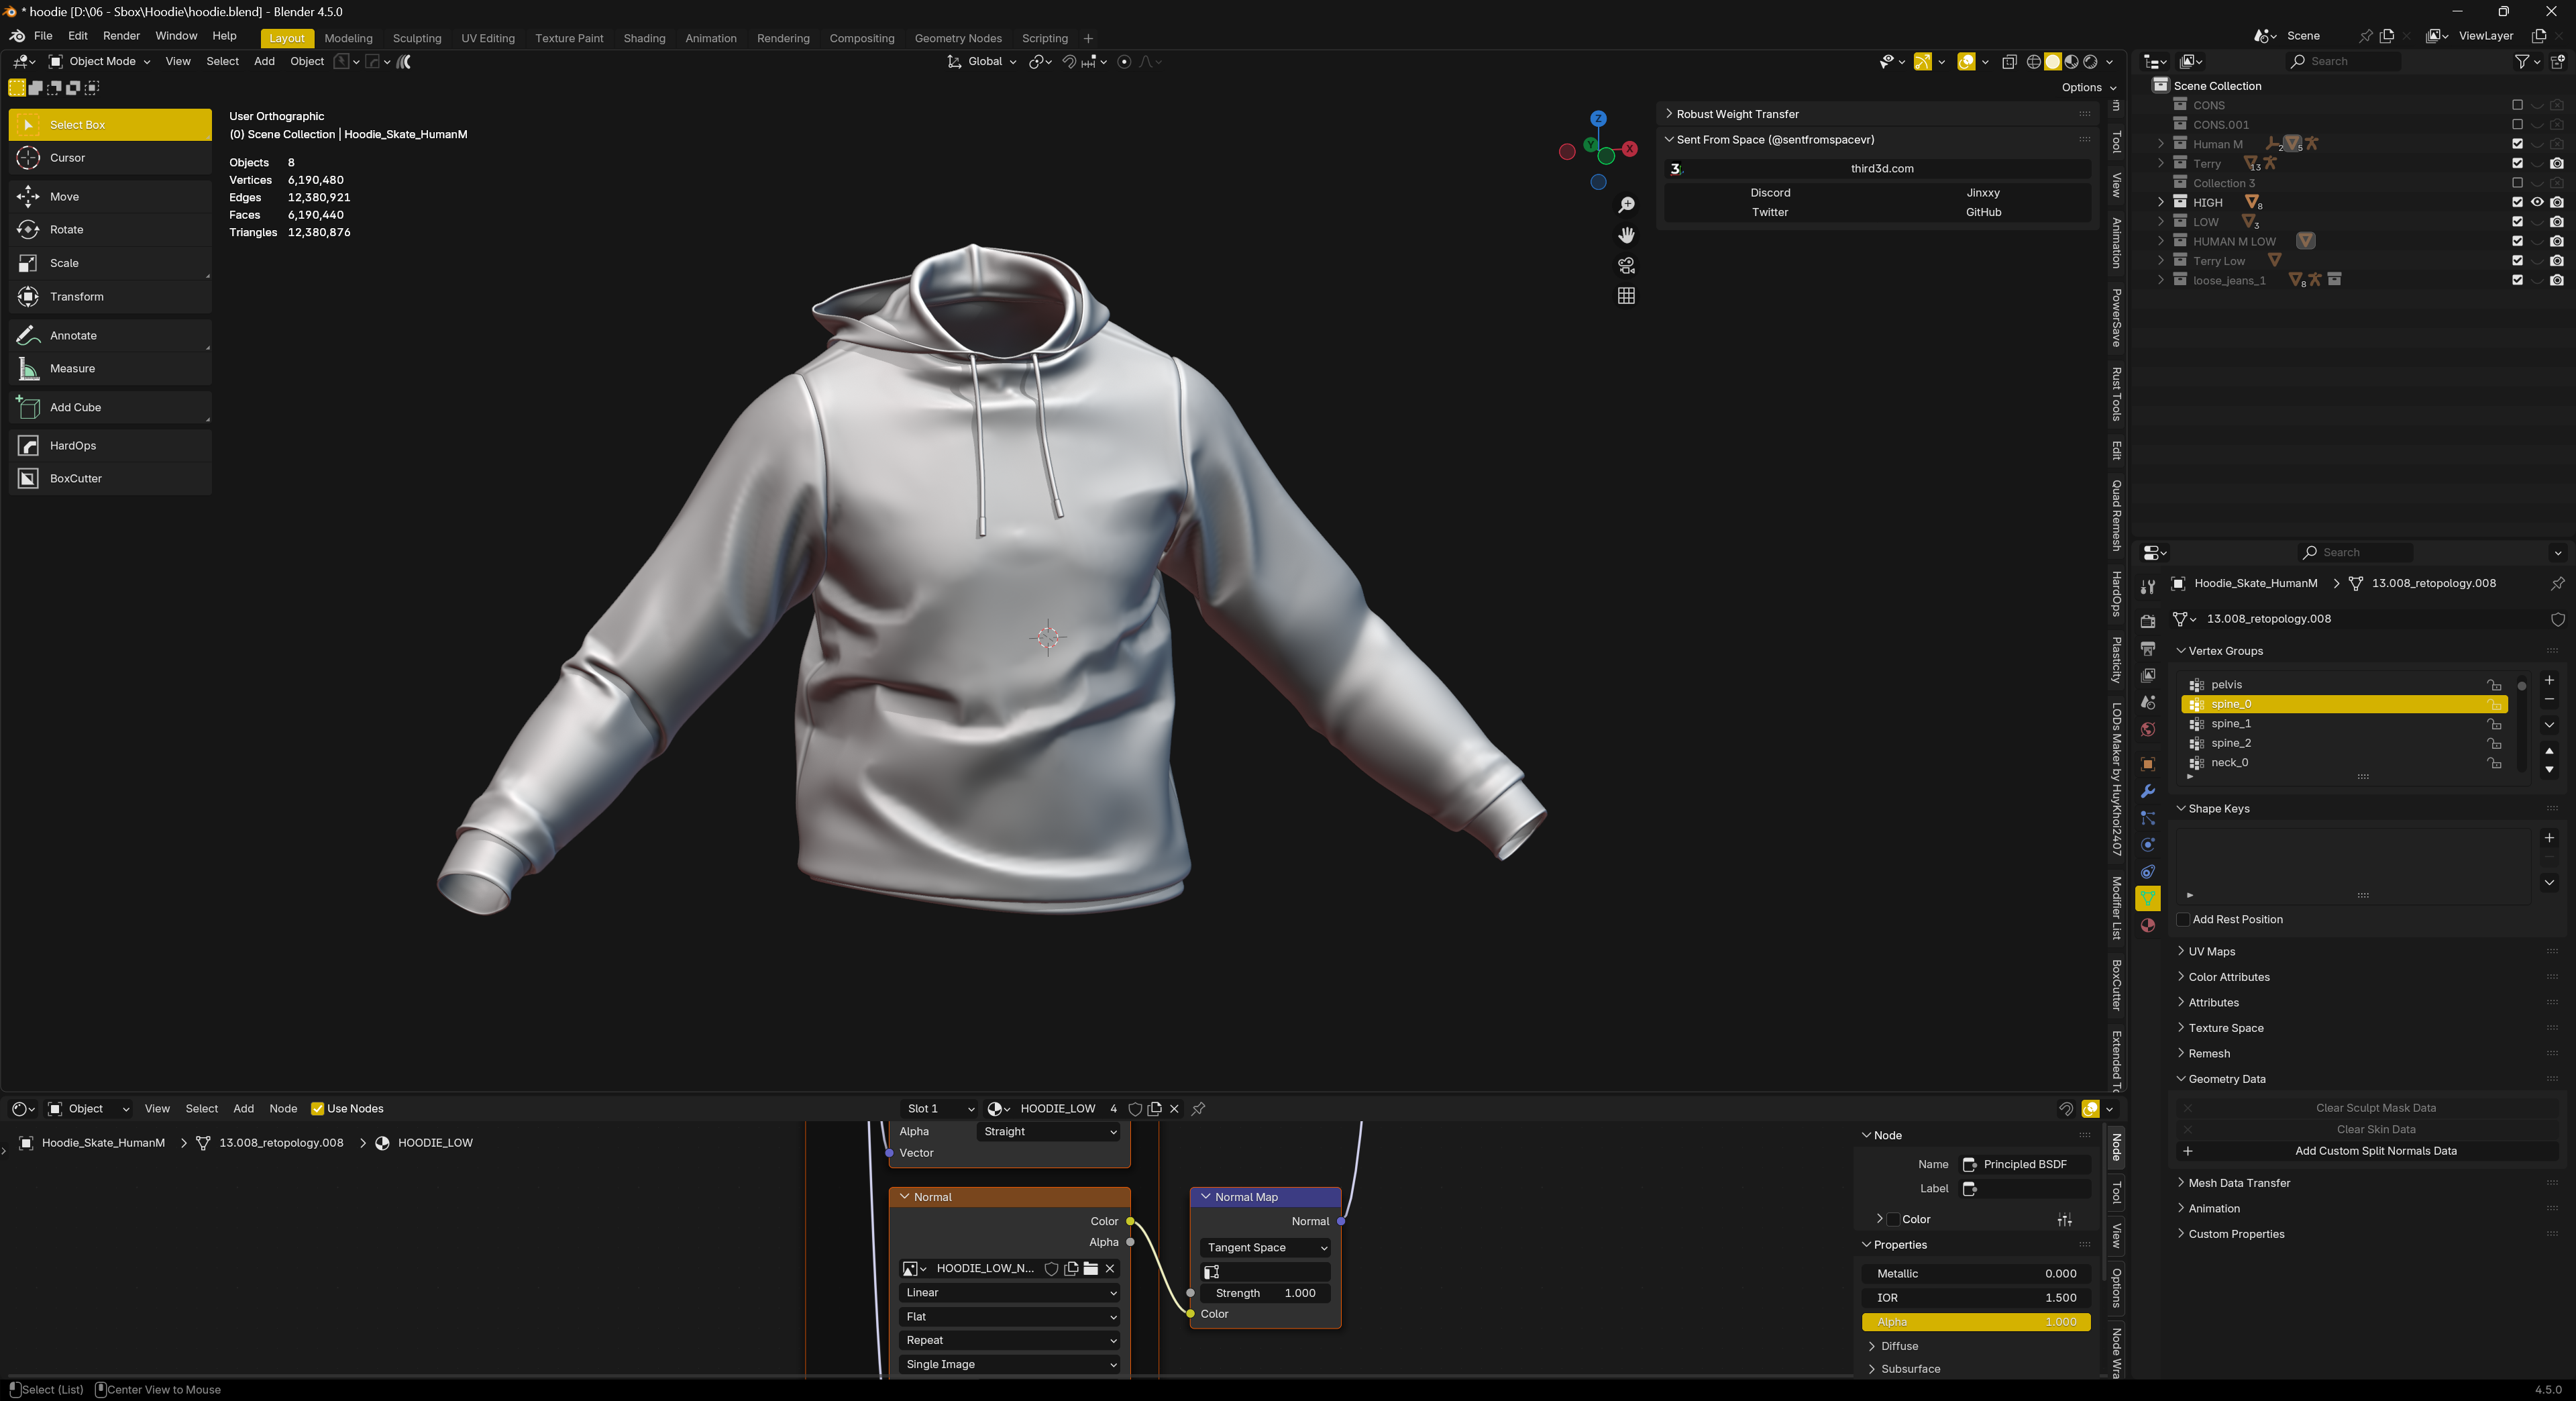The height and width of the screenshot is (1401, 2576).
Task: Activate the BoxCutter tool
Action: 75,479
